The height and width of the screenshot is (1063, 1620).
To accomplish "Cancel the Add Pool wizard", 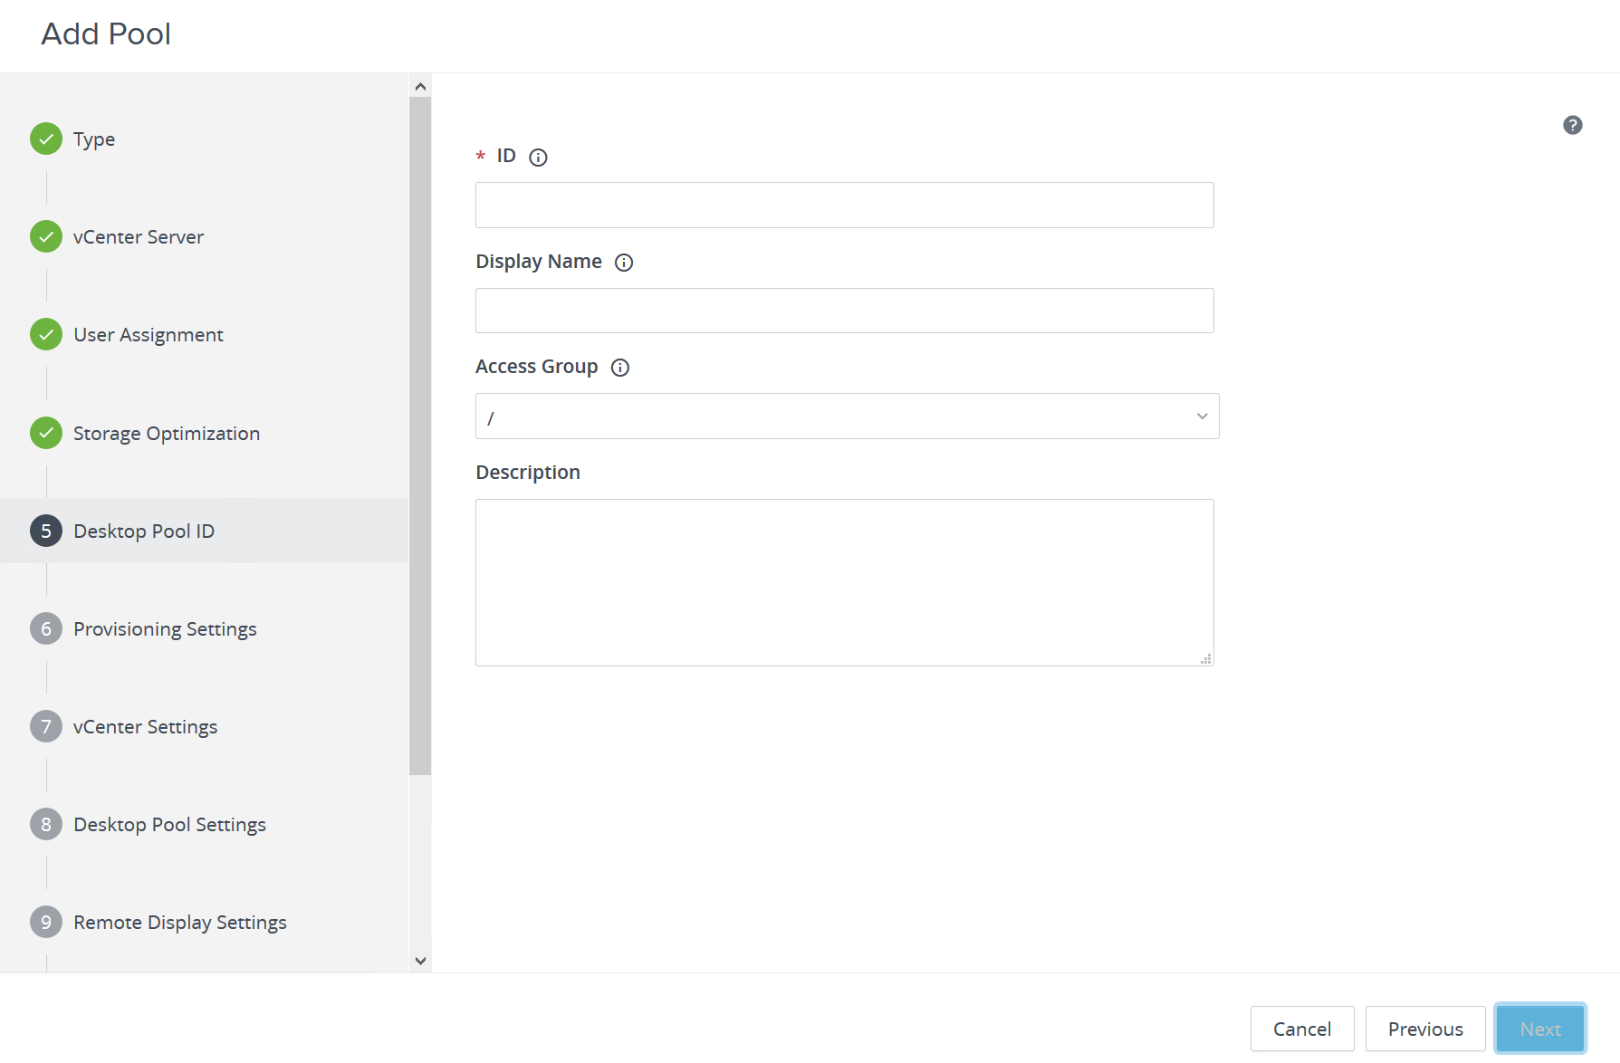I will coord(1301,1029).
